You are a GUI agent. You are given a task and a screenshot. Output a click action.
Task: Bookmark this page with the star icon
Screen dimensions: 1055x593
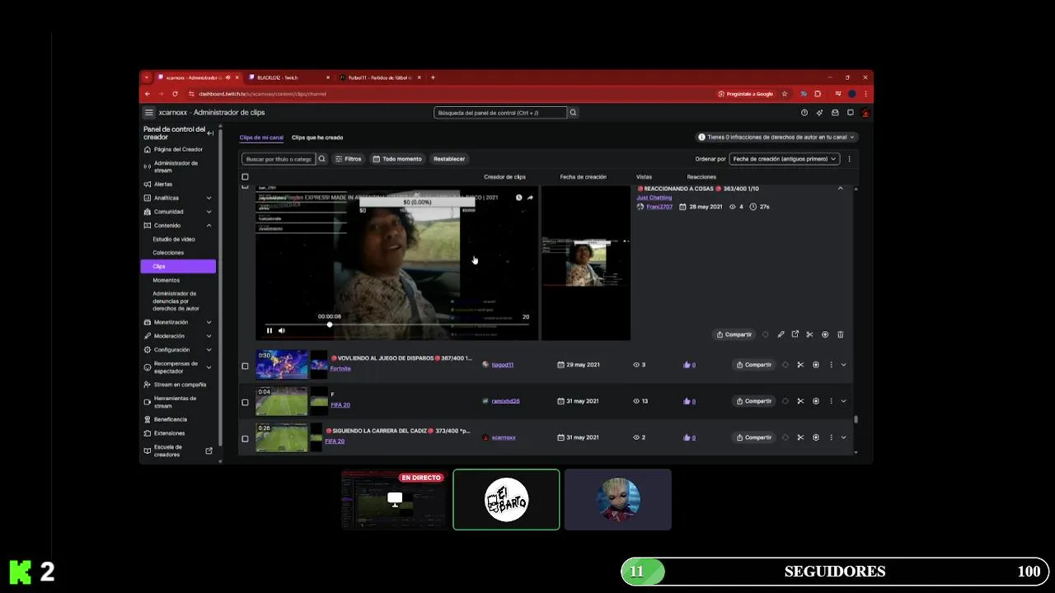[x=785, y=94]
